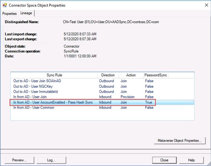The image size is (211, 166).
Task: Click the Preview... button
Action: (19, 160)
